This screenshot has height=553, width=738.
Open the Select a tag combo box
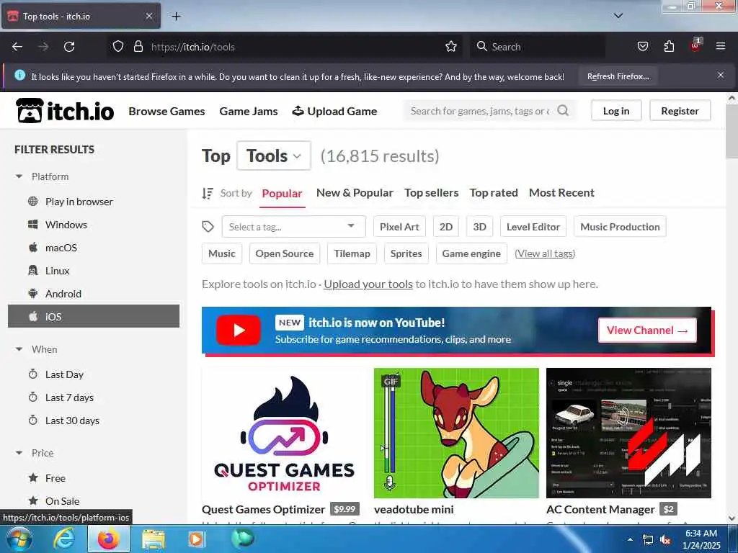(x=294, y=227)
